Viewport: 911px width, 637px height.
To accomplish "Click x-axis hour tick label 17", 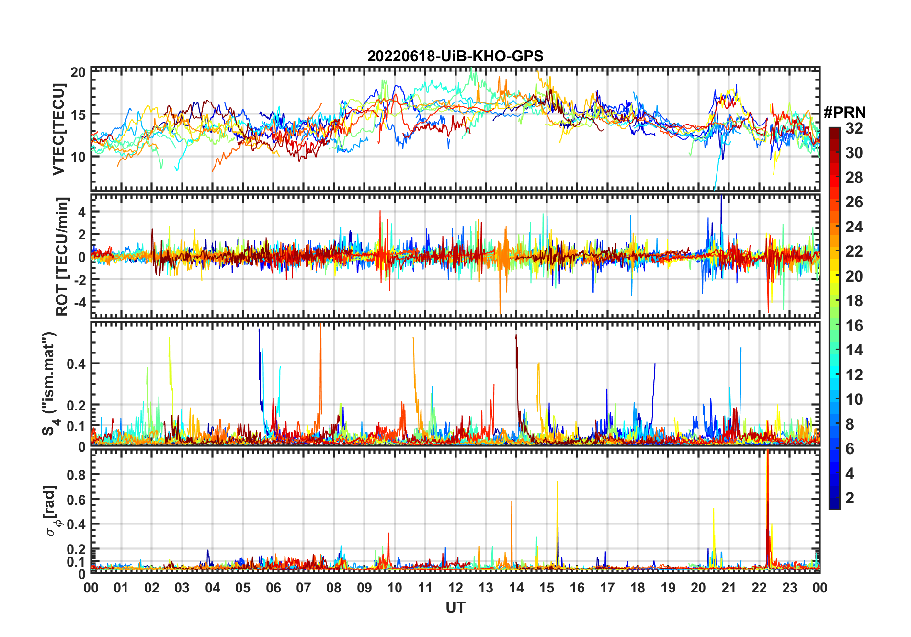I will (607, 588).
